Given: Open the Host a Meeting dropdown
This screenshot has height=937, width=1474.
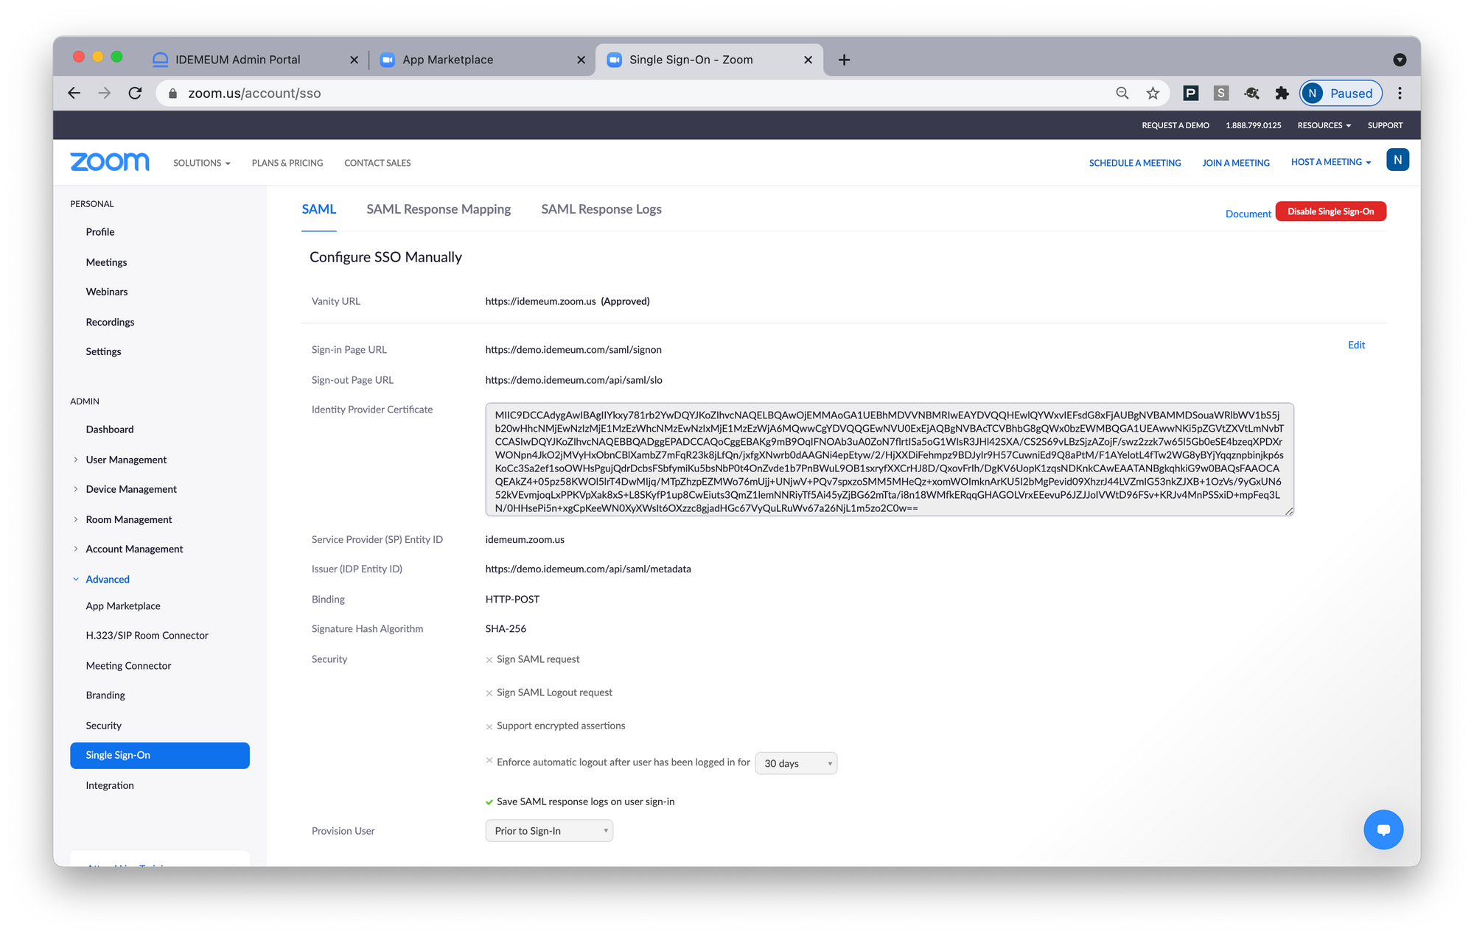Looking at the screenshot, I should (x=1331, y=162).
